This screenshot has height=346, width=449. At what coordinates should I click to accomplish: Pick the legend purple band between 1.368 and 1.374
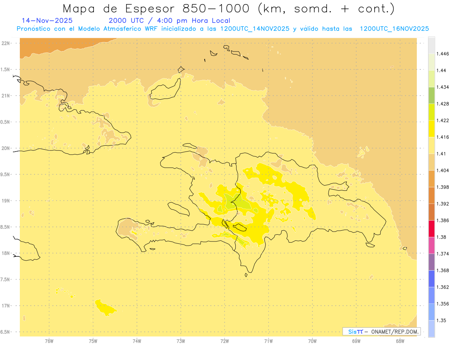click(x=431, y=262)
